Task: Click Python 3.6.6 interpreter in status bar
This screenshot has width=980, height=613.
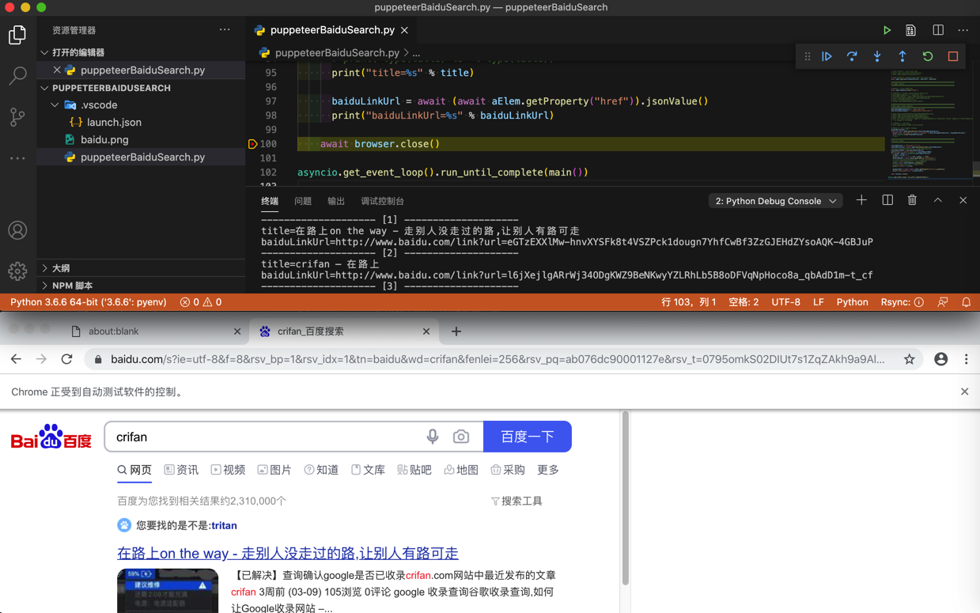Action: pos(89,302)
